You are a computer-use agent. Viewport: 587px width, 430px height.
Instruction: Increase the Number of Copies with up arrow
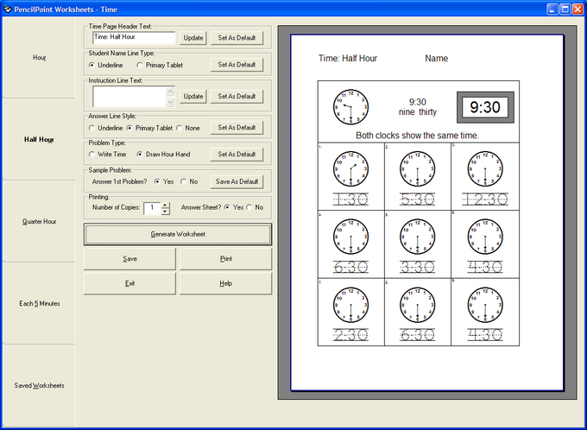click(x=166, y=204)
